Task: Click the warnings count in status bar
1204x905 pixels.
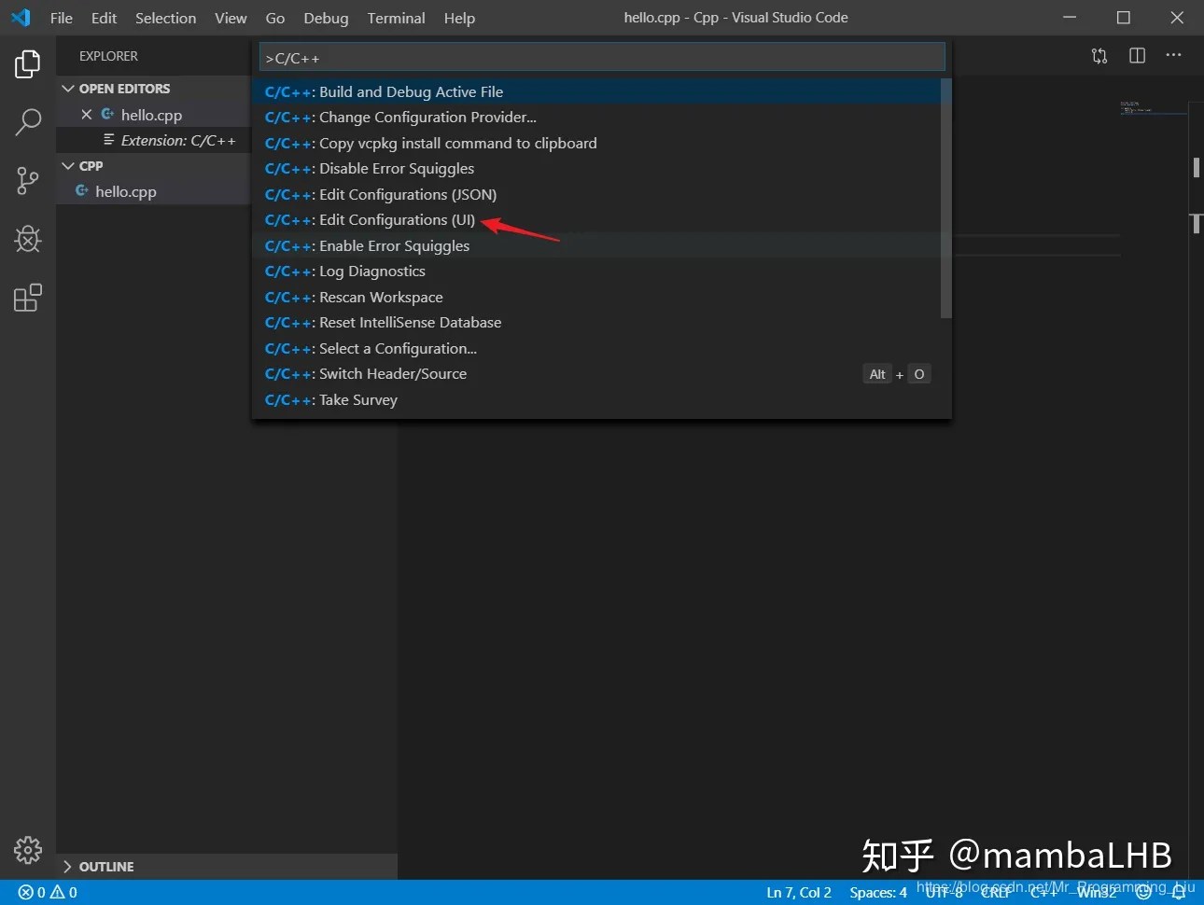Action: tap(63, 892)
